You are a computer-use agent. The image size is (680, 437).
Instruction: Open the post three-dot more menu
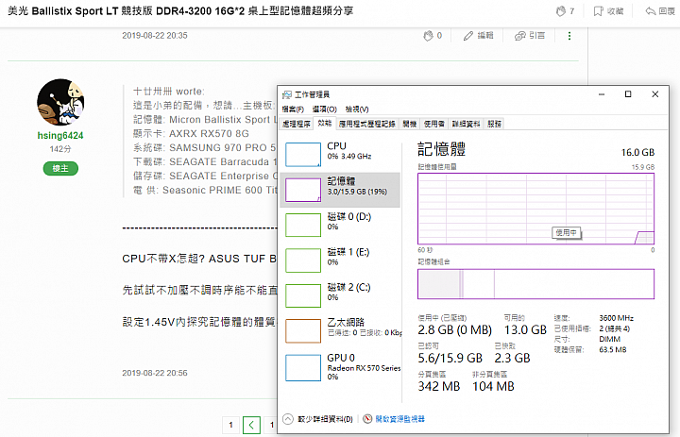click(569, 36)
